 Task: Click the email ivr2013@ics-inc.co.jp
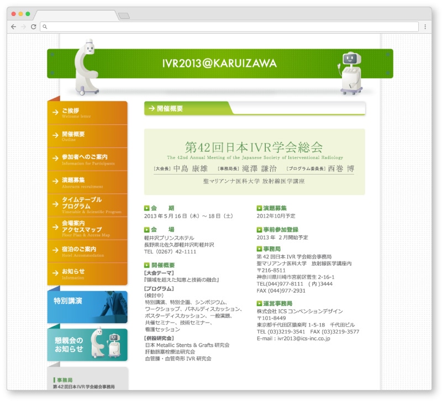point(303,339)
